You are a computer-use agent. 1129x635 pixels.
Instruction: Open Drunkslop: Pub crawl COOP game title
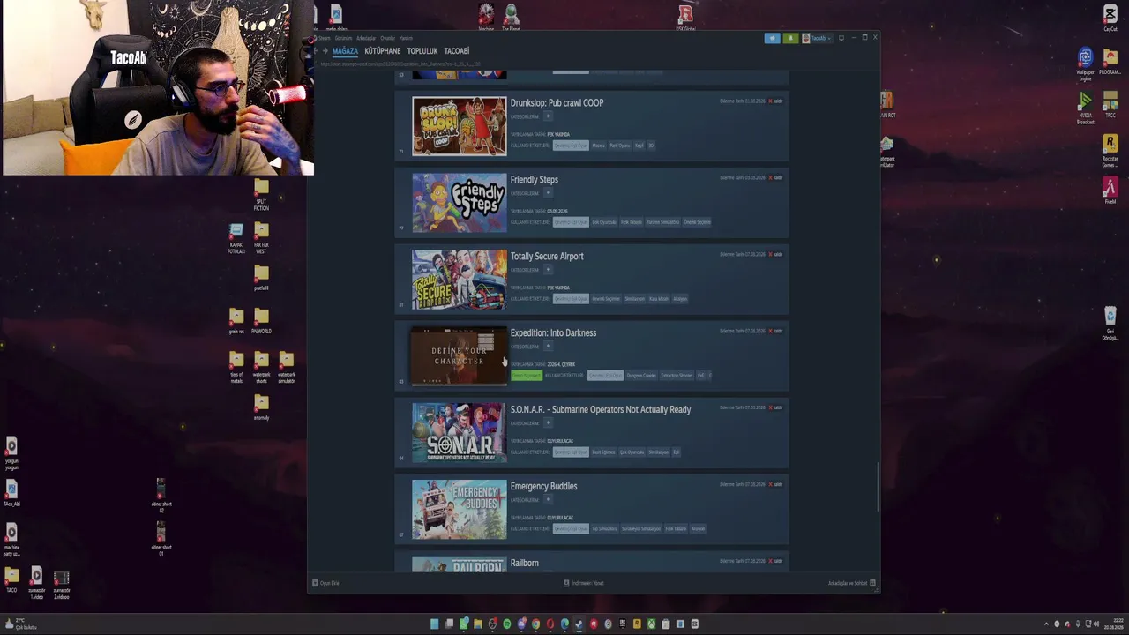pos(557,102)
